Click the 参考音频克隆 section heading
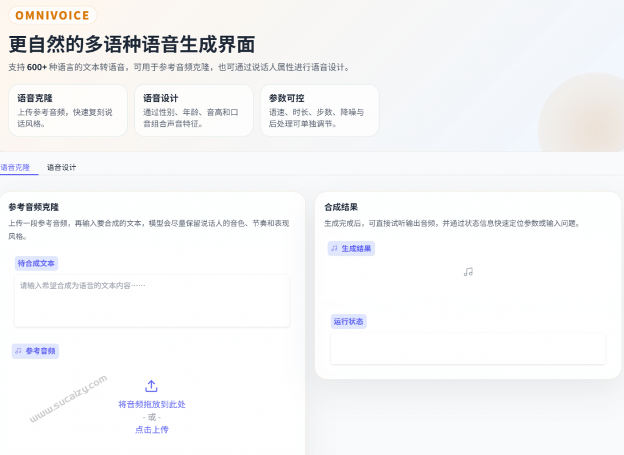Viewport: 624px width, 455px height. tap(34, 207)
